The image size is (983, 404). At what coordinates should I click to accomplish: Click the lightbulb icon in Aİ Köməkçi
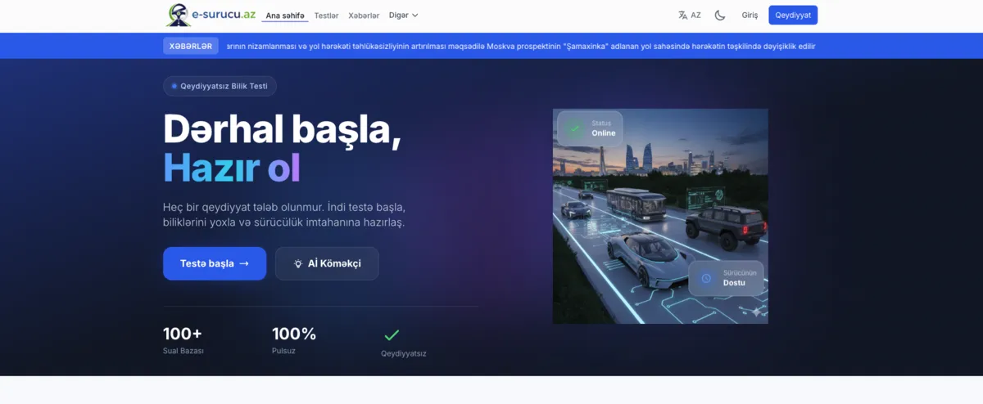[298, 263]
